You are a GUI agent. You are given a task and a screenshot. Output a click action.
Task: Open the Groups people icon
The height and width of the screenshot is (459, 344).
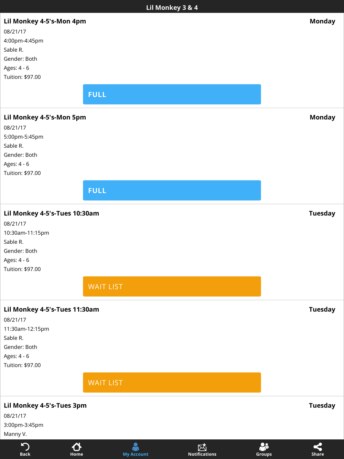[264, 447]
